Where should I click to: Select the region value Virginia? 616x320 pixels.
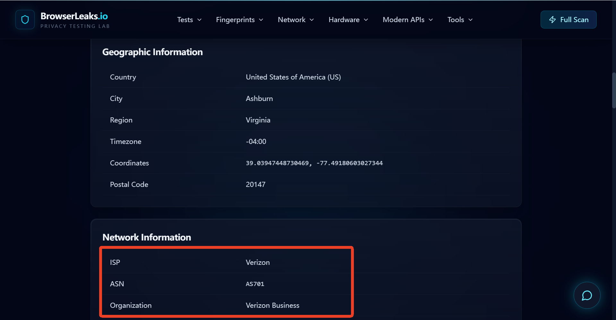[258, 120]
